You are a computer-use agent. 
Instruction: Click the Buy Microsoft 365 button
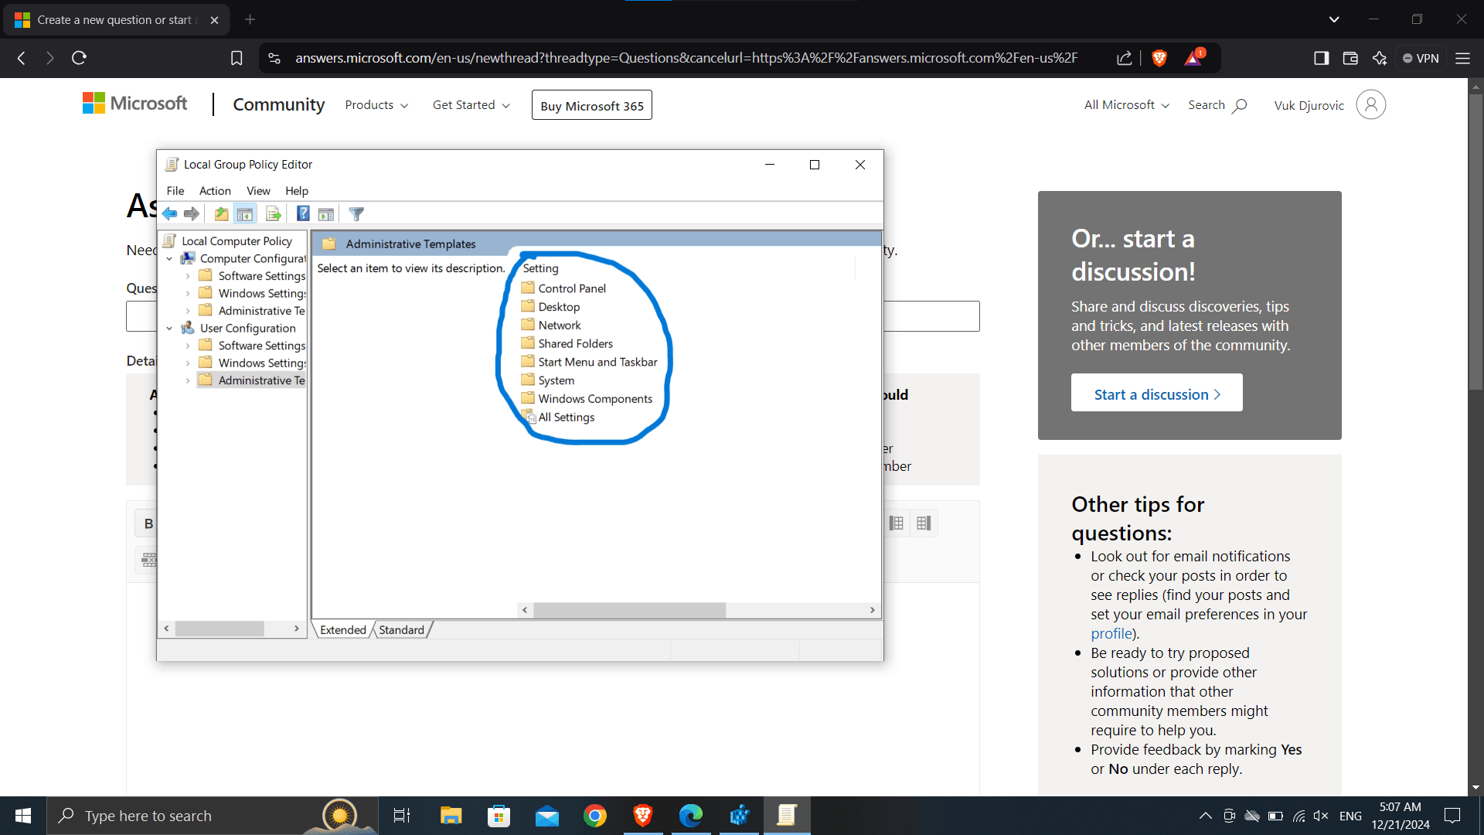tap(592, 105)
